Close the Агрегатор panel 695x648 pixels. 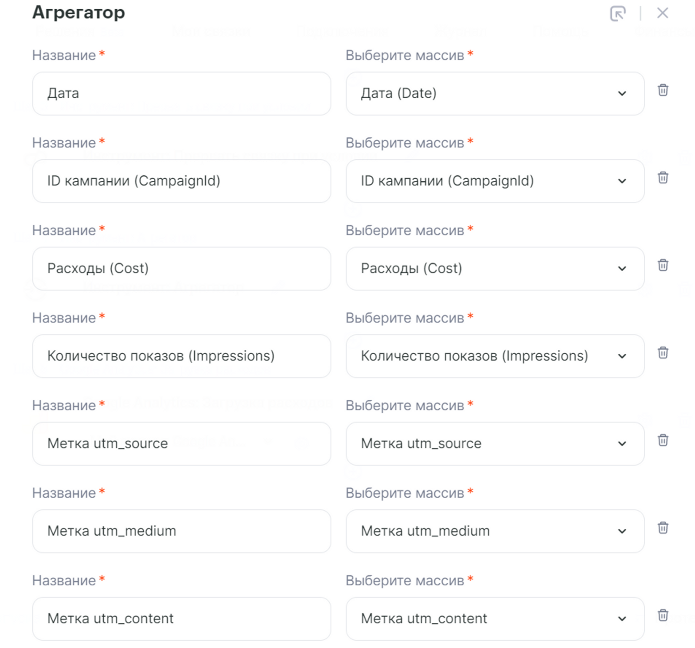662,13
